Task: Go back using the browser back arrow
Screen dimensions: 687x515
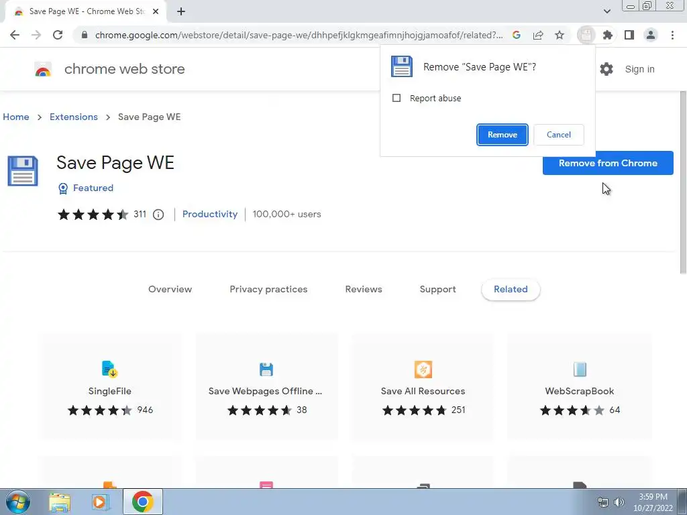Action: tap(15, 35)
